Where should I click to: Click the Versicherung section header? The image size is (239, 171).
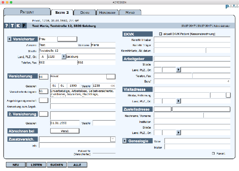(x=23, y=76)
